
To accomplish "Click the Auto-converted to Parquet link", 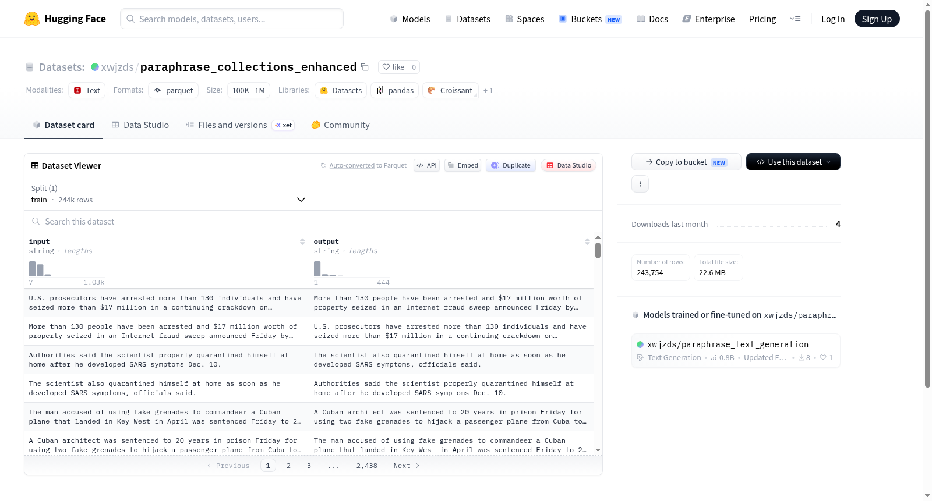I will (x=368, y=165).
